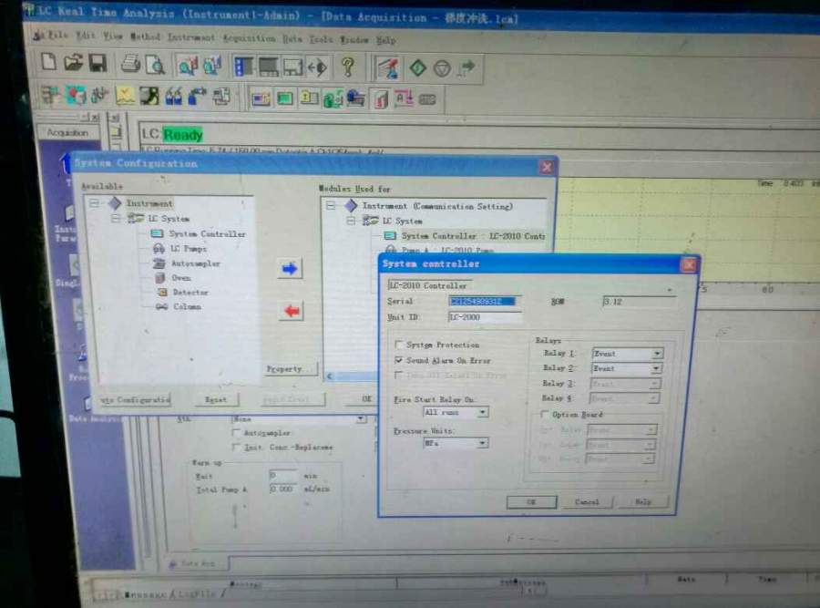Collapse the Instrument node in Available tree
Image resolution: width=820 pixels, height=608 pixels.
point(94,202)
